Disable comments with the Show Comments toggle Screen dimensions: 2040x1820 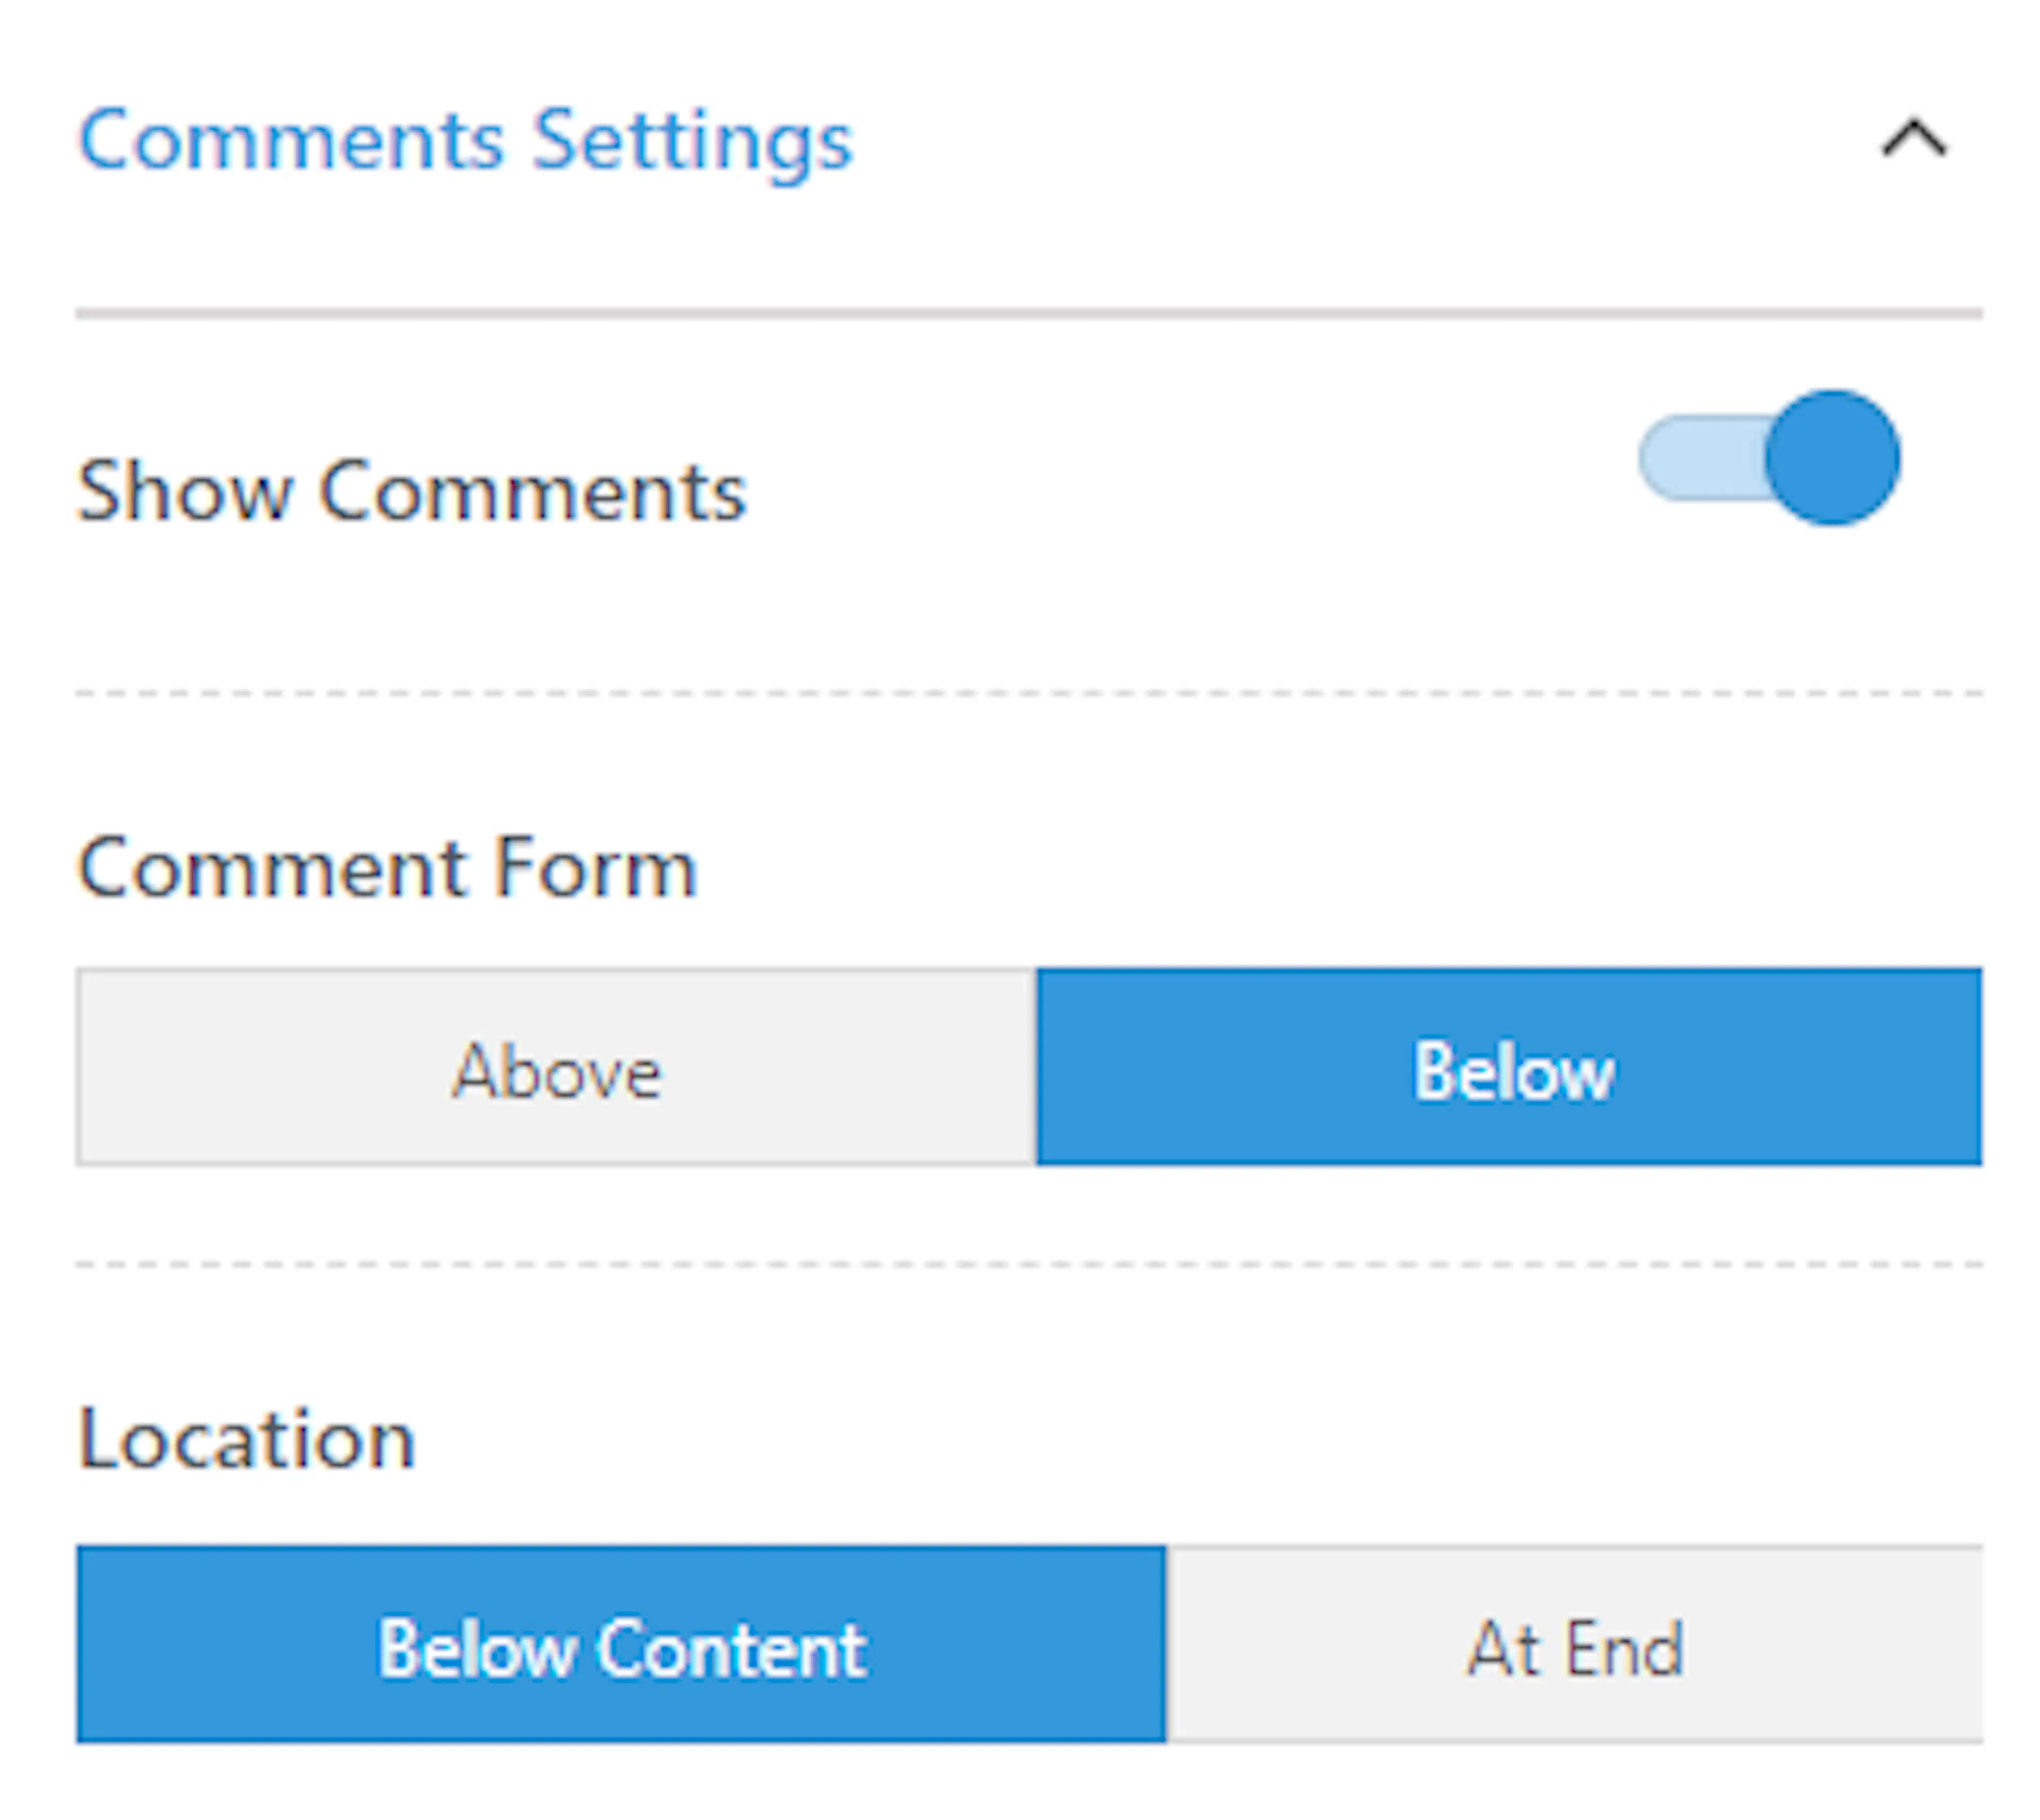coord(1769,458)
